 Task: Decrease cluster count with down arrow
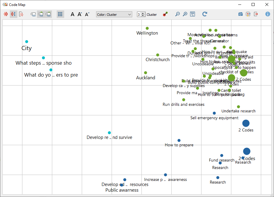(143, 16)
